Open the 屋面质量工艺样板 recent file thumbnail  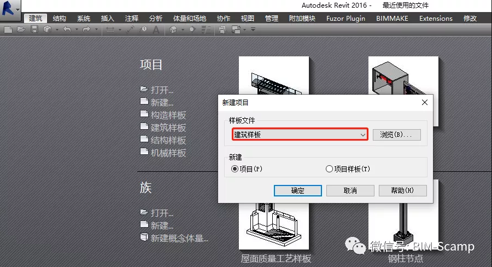click(x=274, y=226)
